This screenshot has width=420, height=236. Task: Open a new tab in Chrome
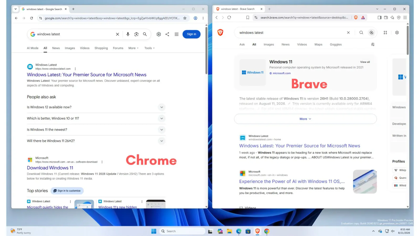pos(73,9)
